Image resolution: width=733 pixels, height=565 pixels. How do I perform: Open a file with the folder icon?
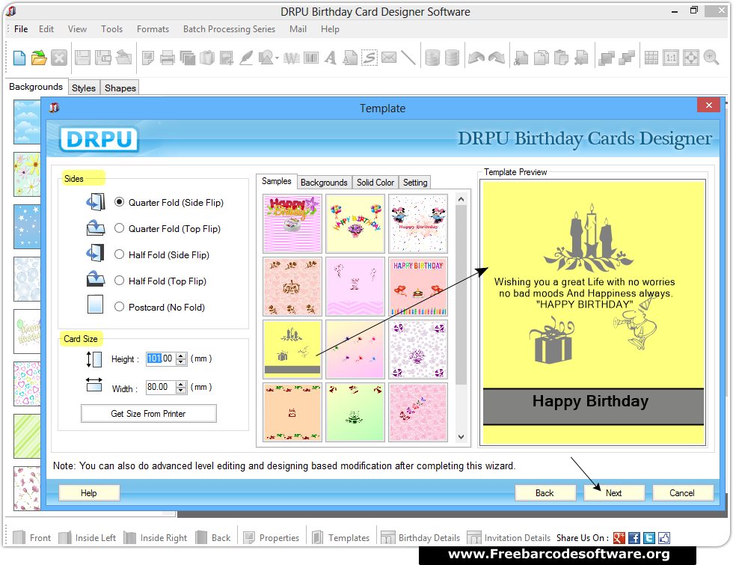pos(39,58)
